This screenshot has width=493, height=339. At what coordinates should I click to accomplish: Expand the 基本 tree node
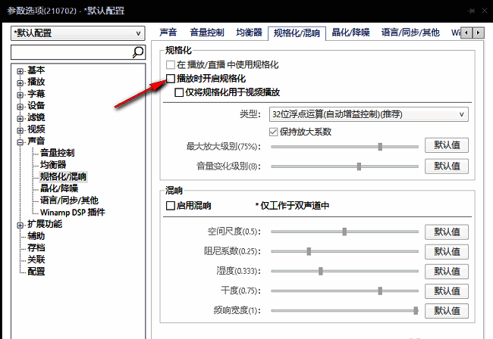coord(20,70)
